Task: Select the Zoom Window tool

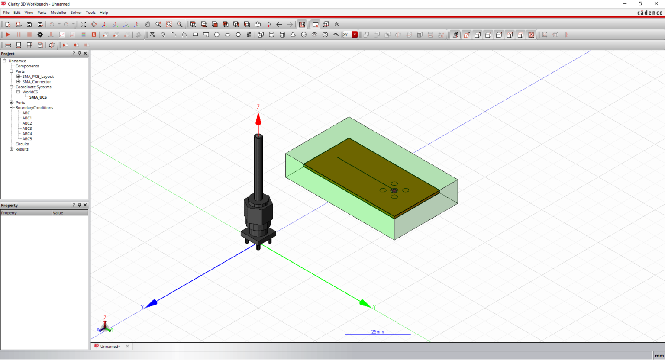Action: pyautogui.click(x=168, y=24)
